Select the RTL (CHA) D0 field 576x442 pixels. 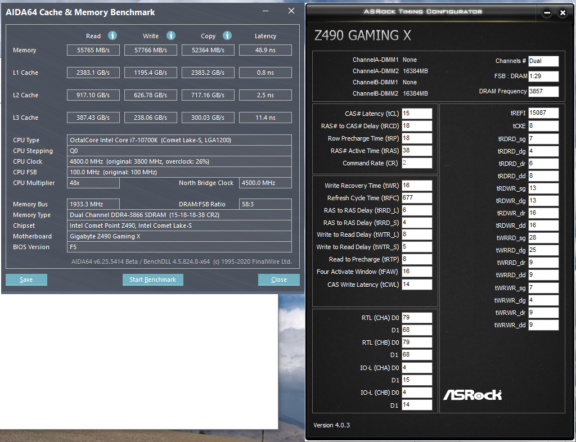pyautogui.click(x=417, y=318)
